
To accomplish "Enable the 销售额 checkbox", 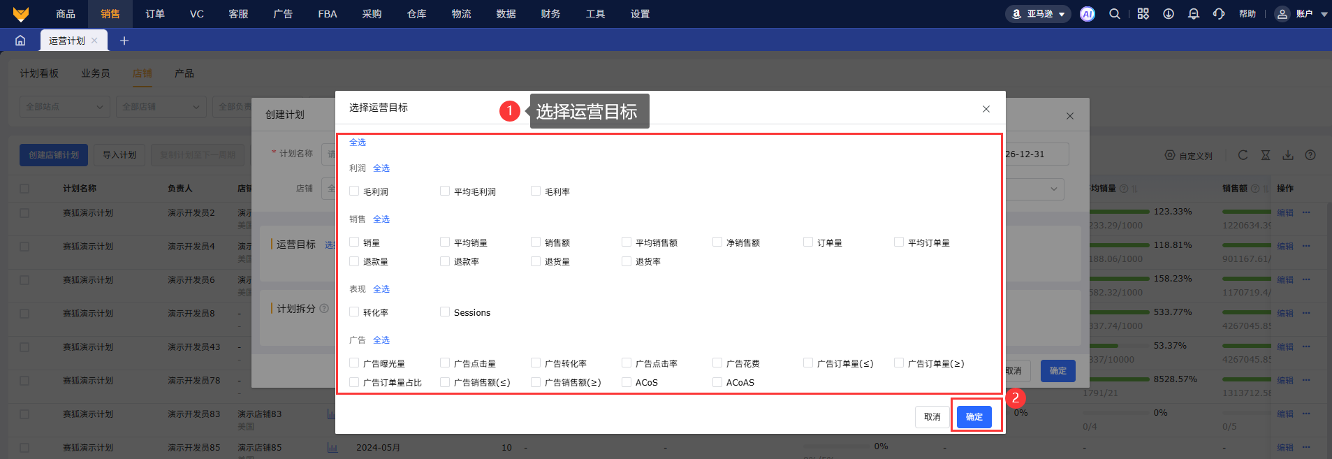I will click(x=536, y=242).
